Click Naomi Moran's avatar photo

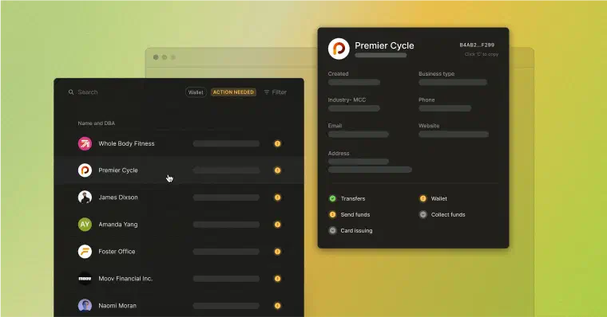tap(85, 305)
